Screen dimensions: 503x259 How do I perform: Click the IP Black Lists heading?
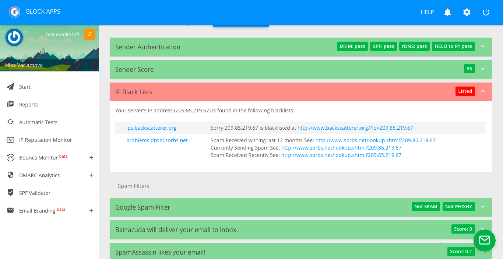[134, 92]
